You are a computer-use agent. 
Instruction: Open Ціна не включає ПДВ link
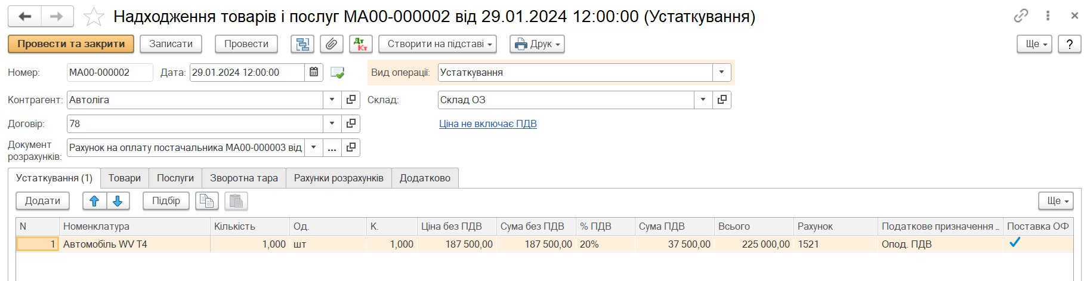click(x=487, y=124)
